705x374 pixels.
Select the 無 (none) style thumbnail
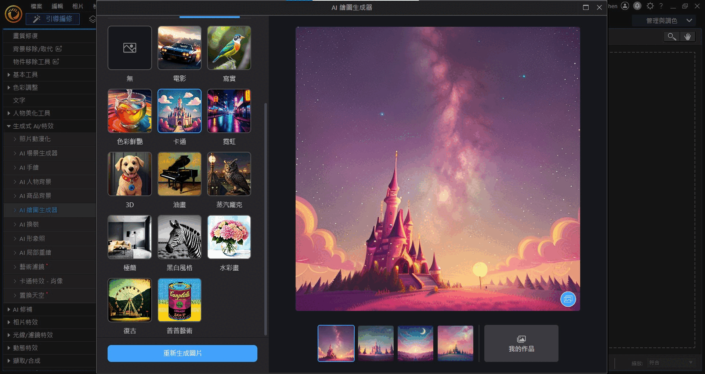click(130, 48)
